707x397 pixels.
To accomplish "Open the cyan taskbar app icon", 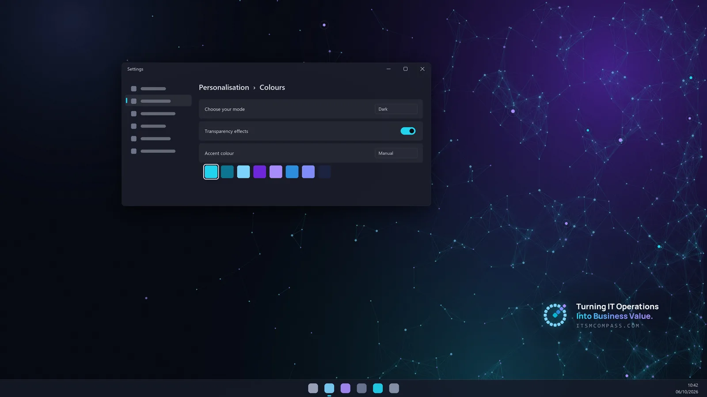I will [378, 388].
